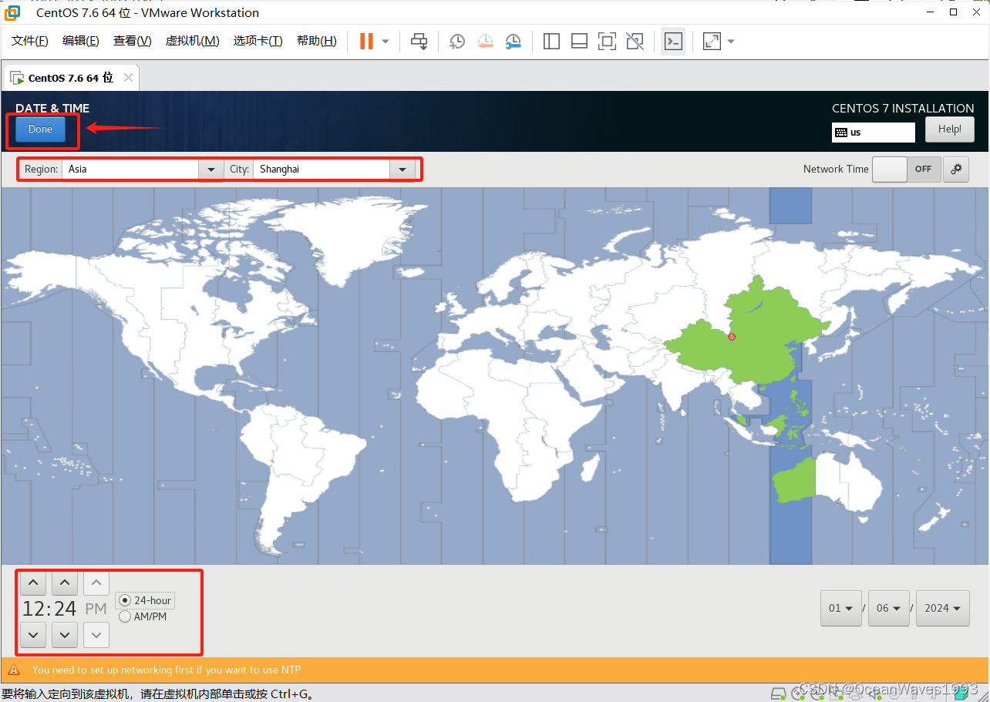This screenshot has width=990, height=702.
Task: Click the us keyboard layout indicator
Action: pos(874,133)
